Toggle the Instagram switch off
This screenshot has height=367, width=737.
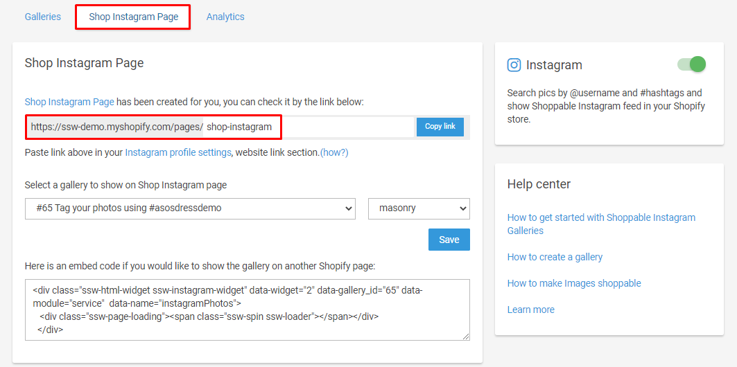pyautogui.click(x=691, y=64)
